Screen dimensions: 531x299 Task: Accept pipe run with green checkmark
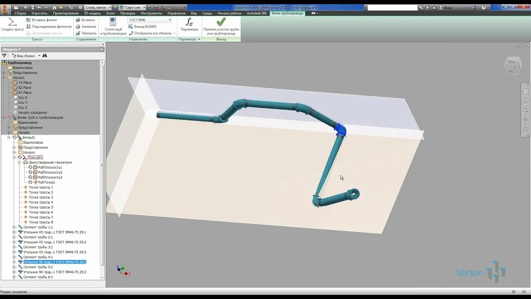221,26
